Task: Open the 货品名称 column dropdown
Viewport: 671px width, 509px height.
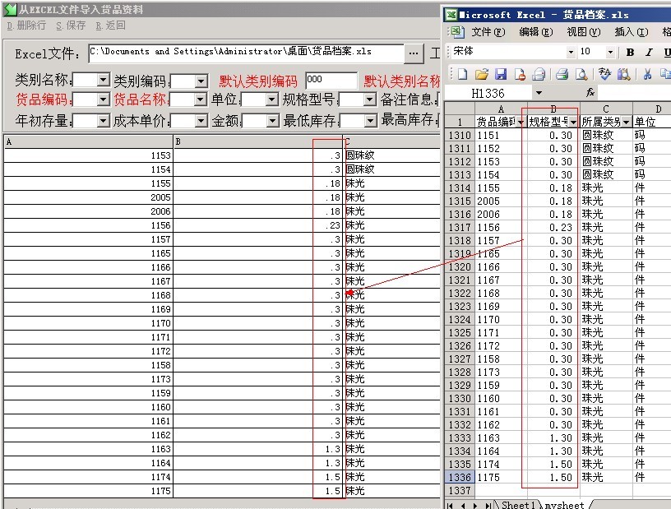Action: click(200, 99)
